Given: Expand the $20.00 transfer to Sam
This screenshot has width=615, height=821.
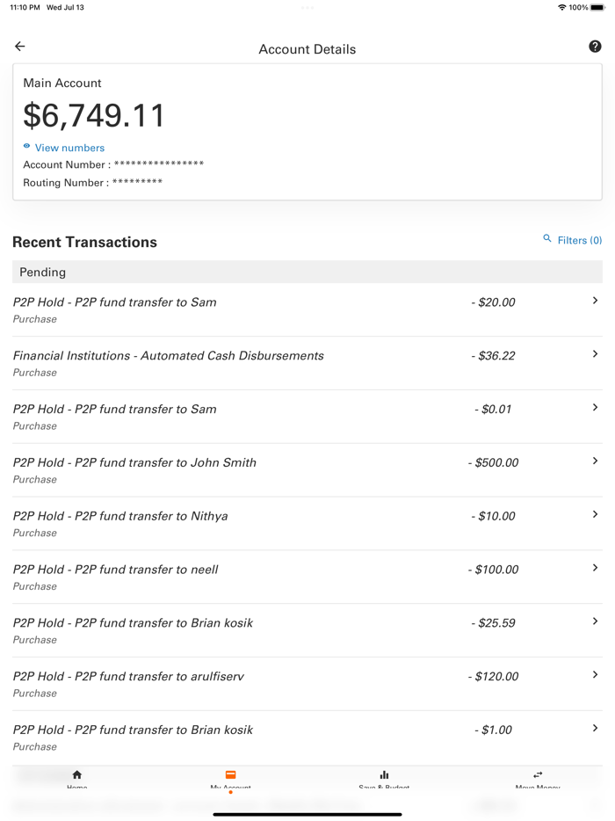Looking at the screenshot, I should [x=595, y=301].
